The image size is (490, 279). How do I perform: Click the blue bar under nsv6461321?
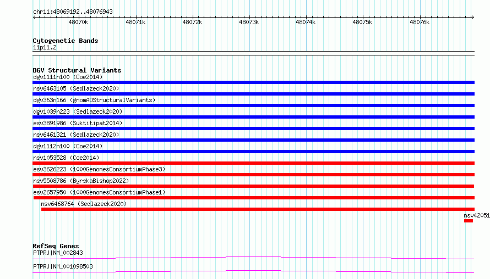pos(253,140)
